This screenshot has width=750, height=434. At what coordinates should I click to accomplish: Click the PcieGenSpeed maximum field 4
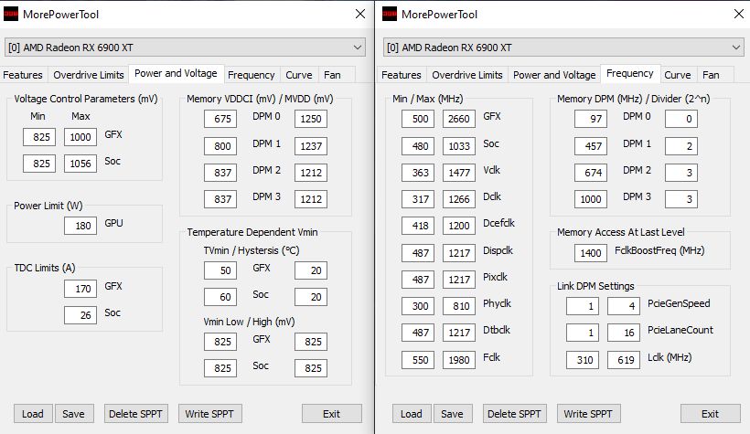point(624,306)
